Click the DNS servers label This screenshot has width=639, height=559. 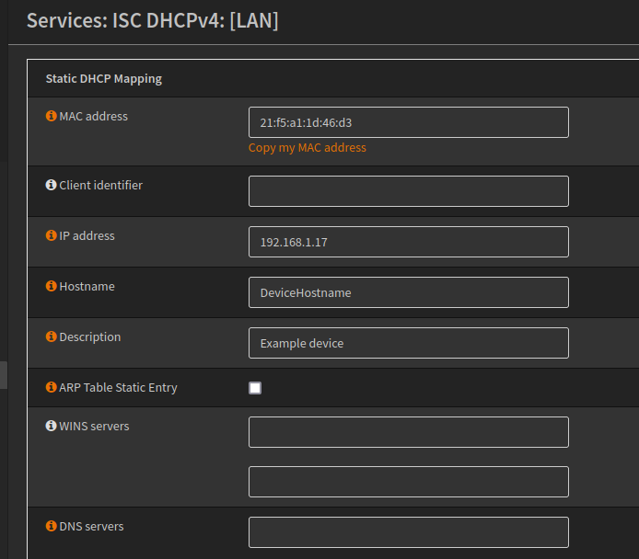[91, 526]
